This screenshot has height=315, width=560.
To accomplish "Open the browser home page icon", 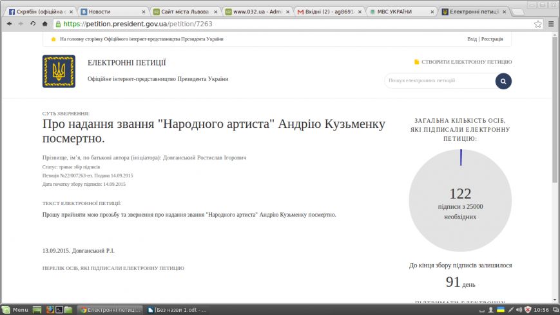I will tap(44, 24).
